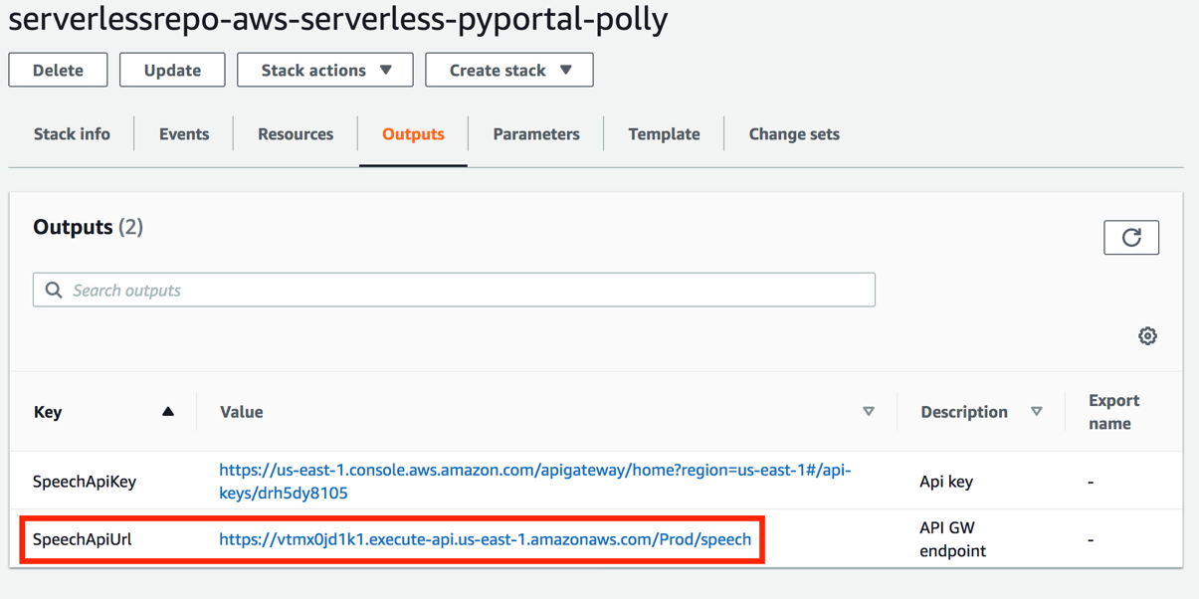Expand the Stack actions dropdown
The width and height of the screenshot is (1199, 599).
pos(325,71)
